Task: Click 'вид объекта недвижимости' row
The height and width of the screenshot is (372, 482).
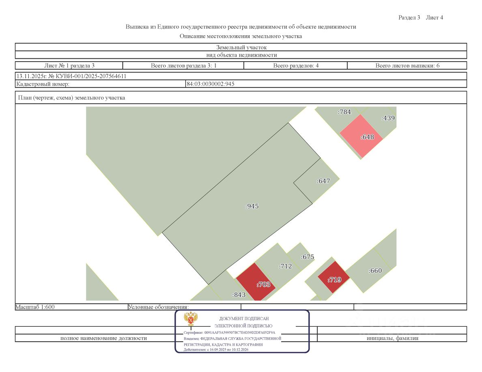Action: tap(241, 55)
